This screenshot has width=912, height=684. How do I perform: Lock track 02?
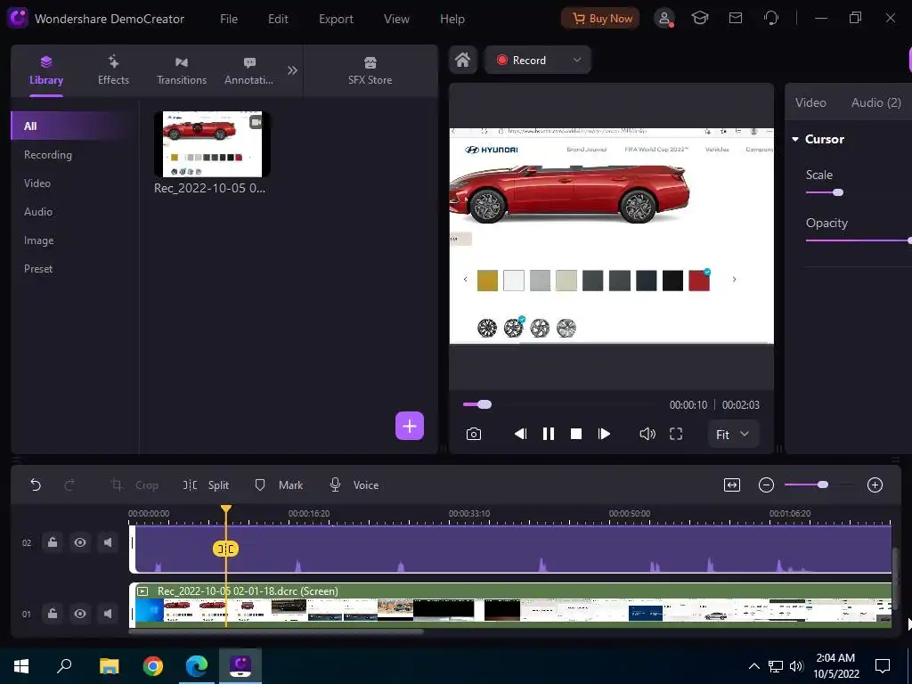pos(53,542)
